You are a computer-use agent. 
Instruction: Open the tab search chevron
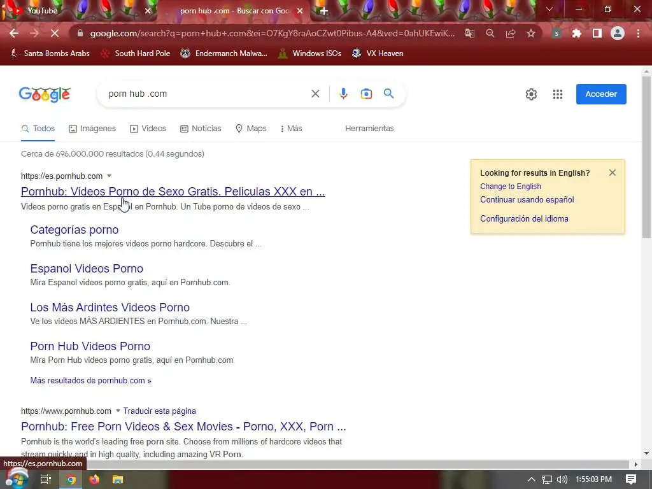click(x=549, y=9)
